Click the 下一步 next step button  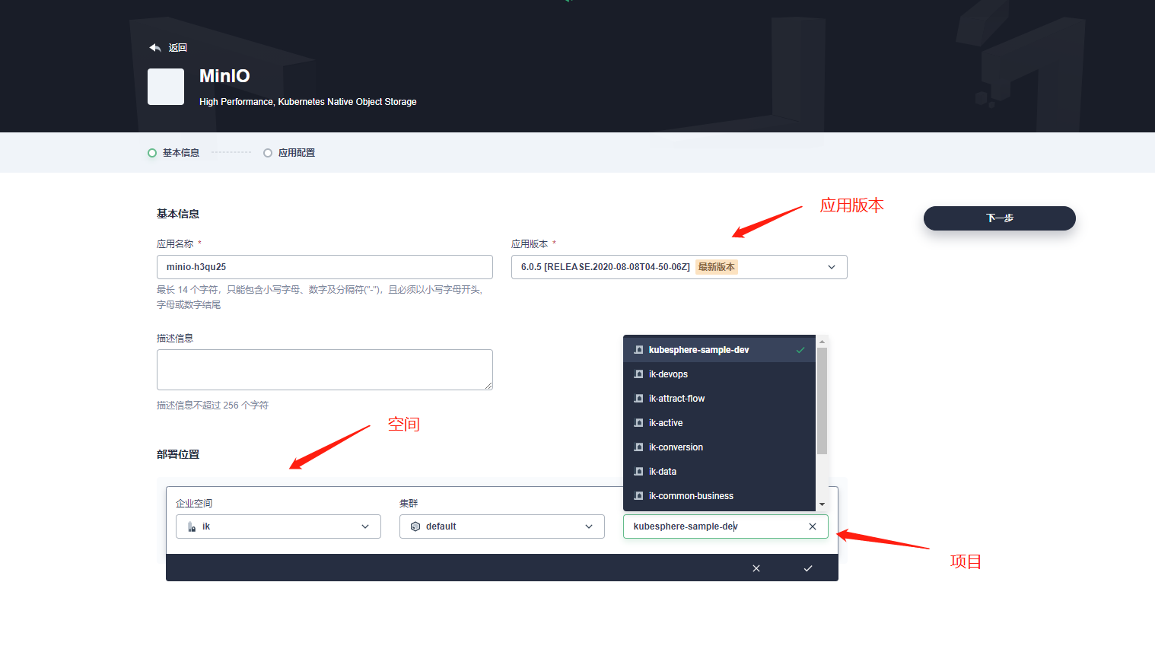pyautogui.click(x=999, y=218)
